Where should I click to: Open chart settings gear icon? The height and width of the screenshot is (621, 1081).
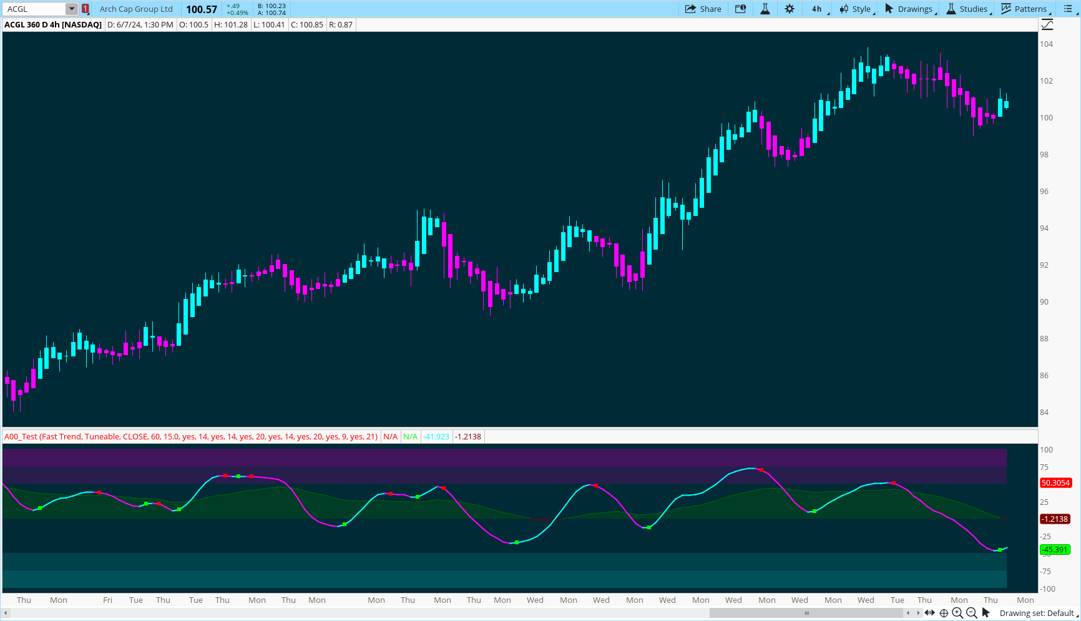(790, 9)
